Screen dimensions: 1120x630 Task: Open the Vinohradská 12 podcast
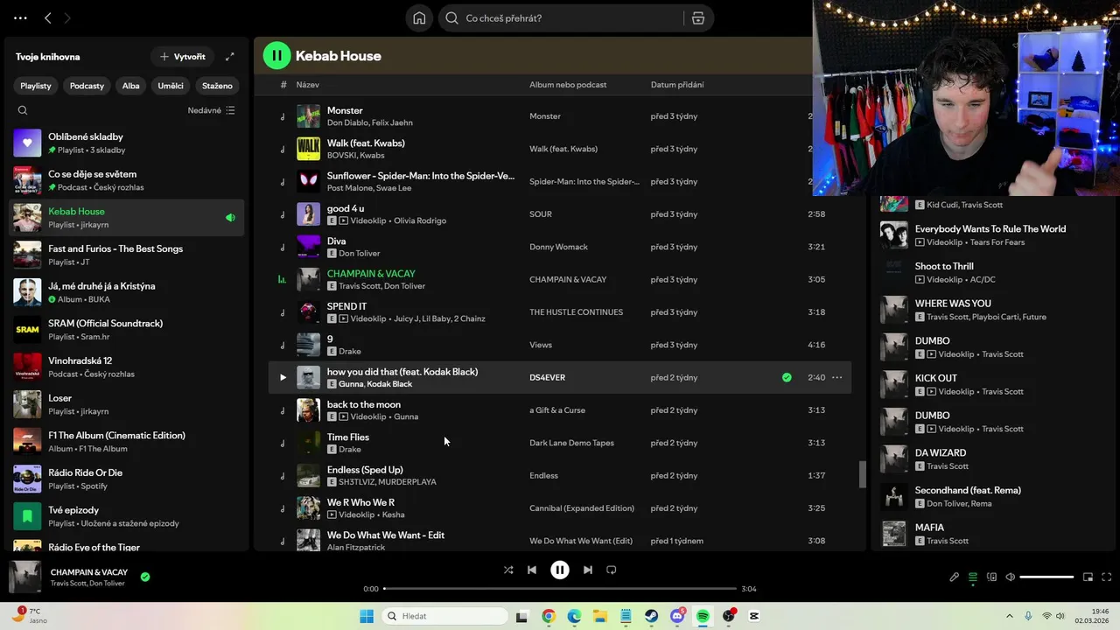126,367
